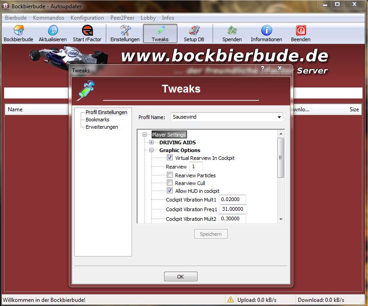Open the Informationen info icon
The height and width of the screenshot is (306, 368).
pos(266,31)
